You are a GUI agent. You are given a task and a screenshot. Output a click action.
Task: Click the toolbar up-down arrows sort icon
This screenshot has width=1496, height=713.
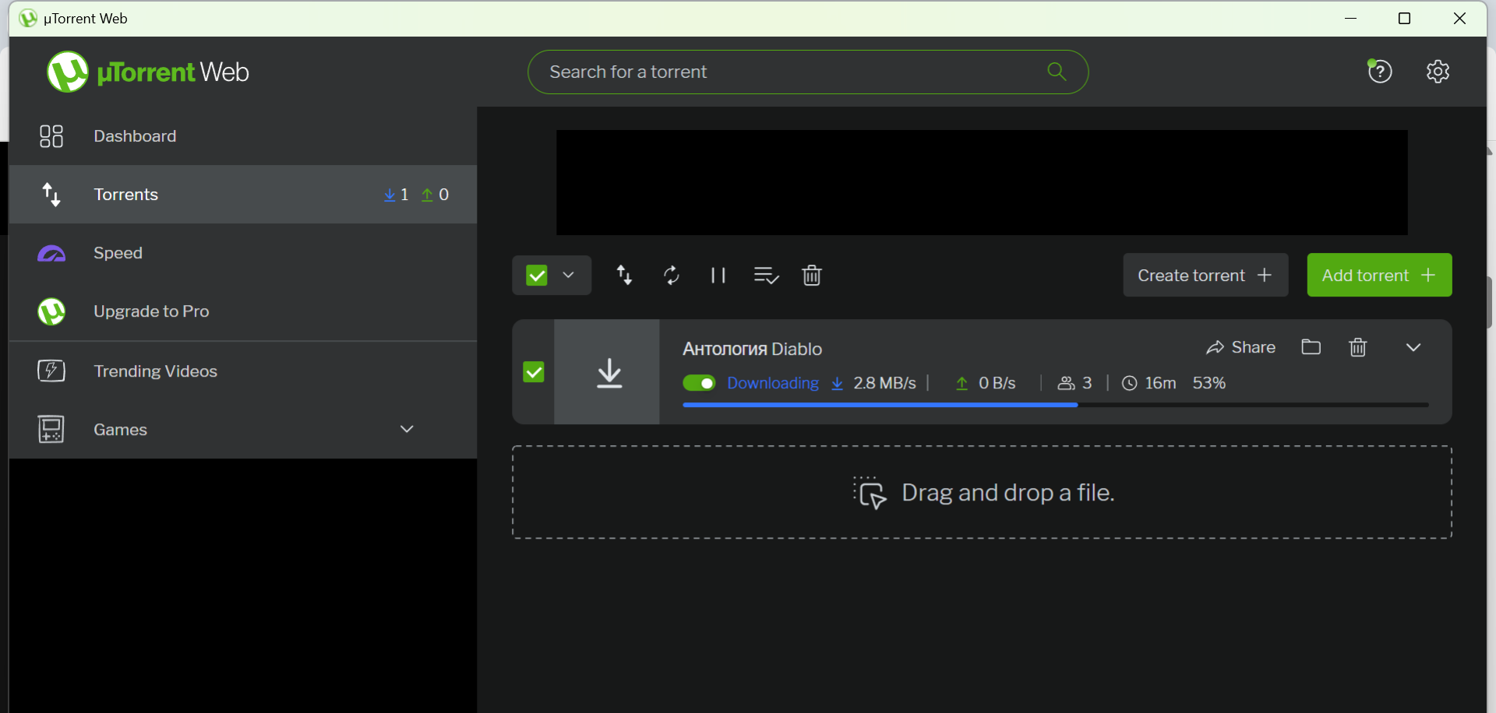[624, 276]
